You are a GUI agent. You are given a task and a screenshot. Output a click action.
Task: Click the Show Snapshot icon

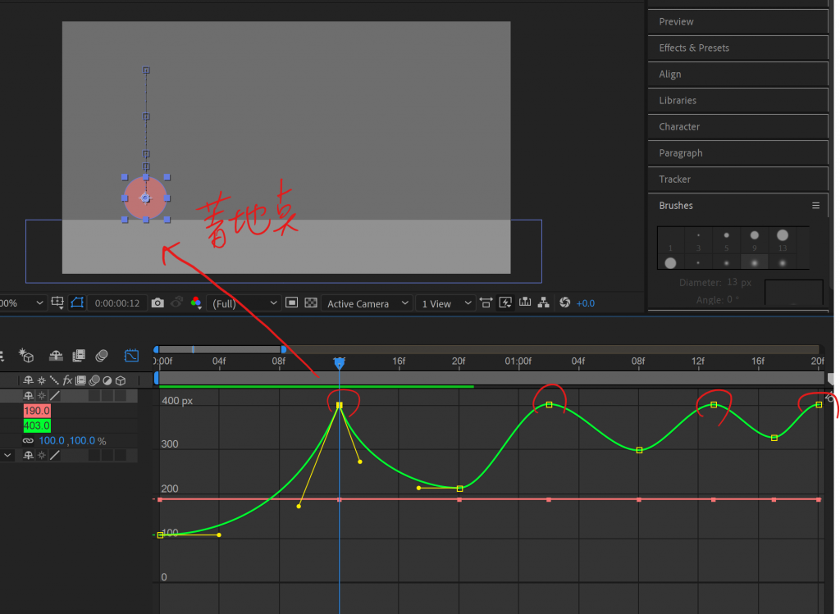pos(176,303)
